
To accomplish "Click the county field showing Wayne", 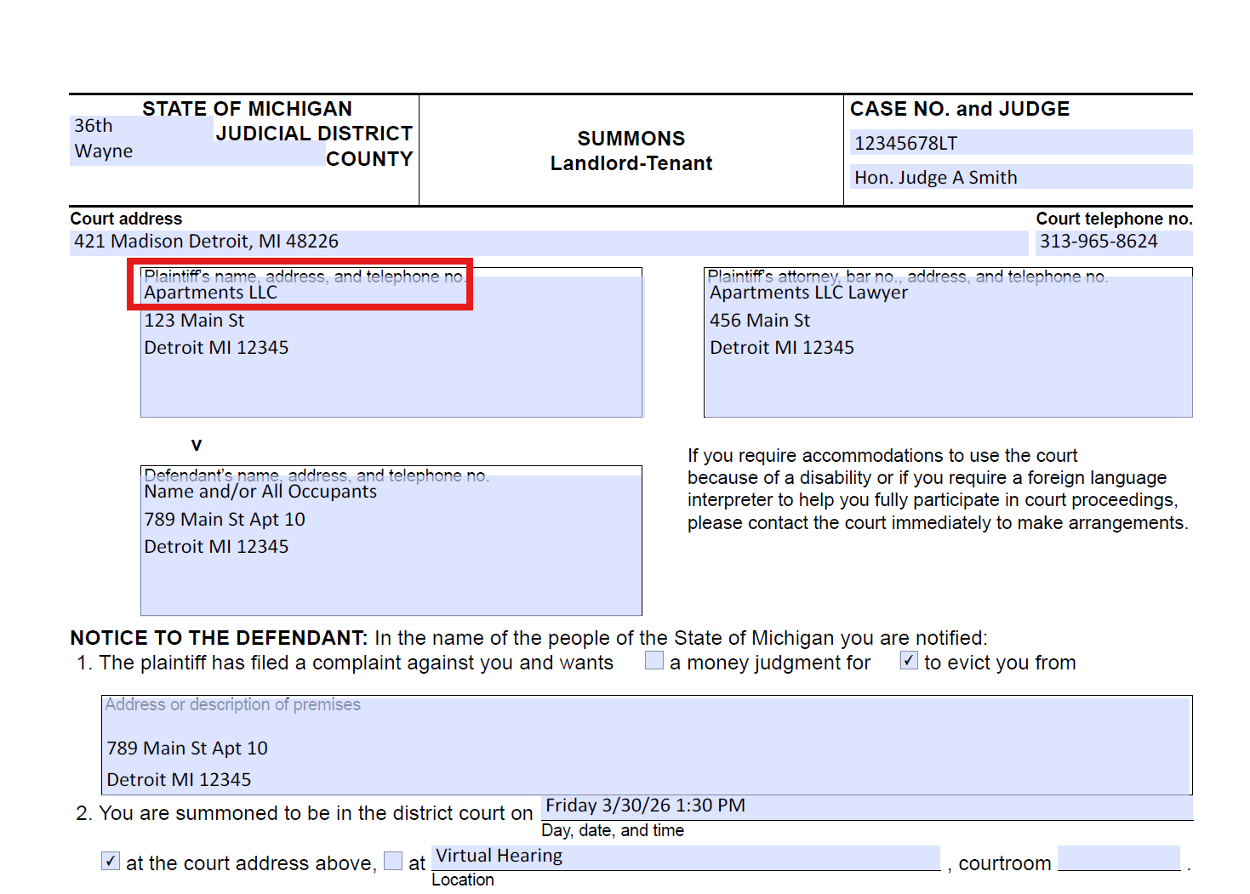I will (197, 152).
